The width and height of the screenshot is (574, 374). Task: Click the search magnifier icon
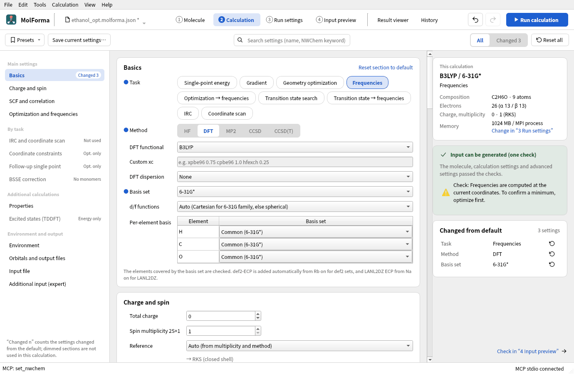[240, 40]
